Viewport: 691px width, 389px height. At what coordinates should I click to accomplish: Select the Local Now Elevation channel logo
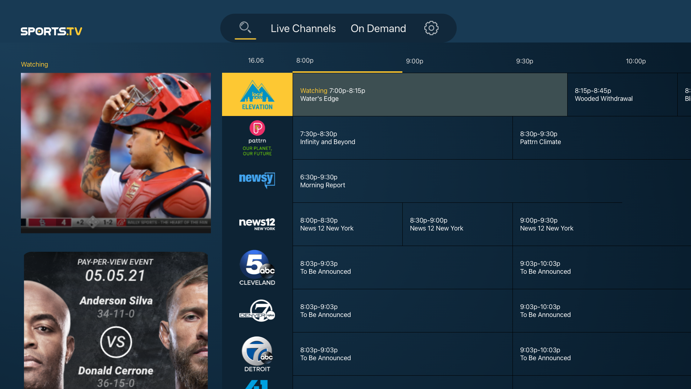pyautogui.click(x=257, y=95)
